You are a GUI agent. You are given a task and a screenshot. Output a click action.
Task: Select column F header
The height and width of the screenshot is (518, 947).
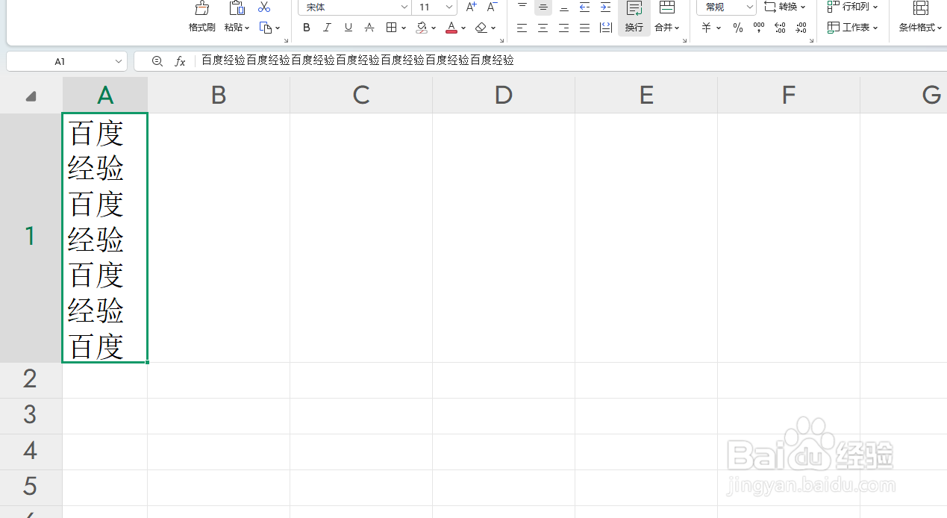point(789,95)
